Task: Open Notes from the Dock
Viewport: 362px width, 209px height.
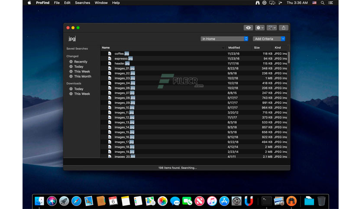Action: (126, 201)
